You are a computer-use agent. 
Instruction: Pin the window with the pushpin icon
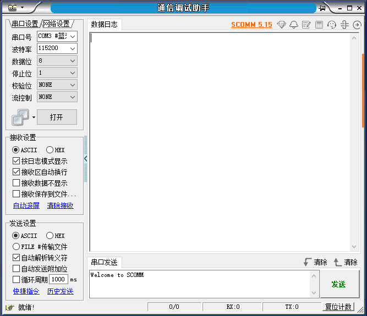point(322,8)
